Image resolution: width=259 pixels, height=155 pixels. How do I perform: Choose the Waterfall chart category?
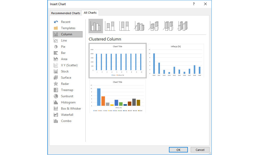click(67, 115)
